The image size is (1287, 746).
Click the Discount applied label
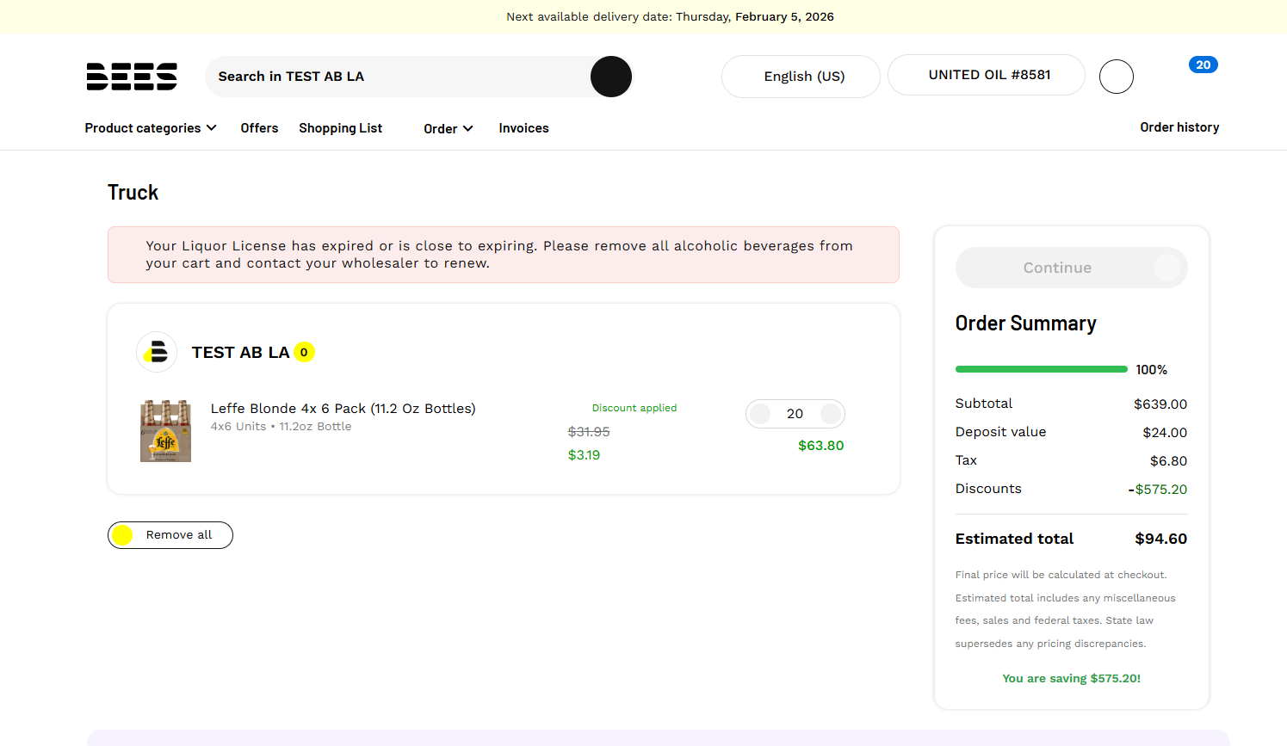pos(634,408)
